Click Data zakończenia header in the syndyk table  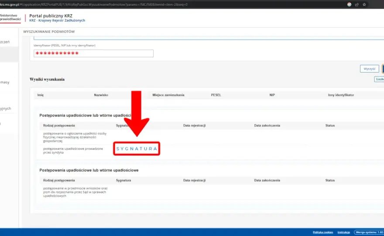coord(267,125)
